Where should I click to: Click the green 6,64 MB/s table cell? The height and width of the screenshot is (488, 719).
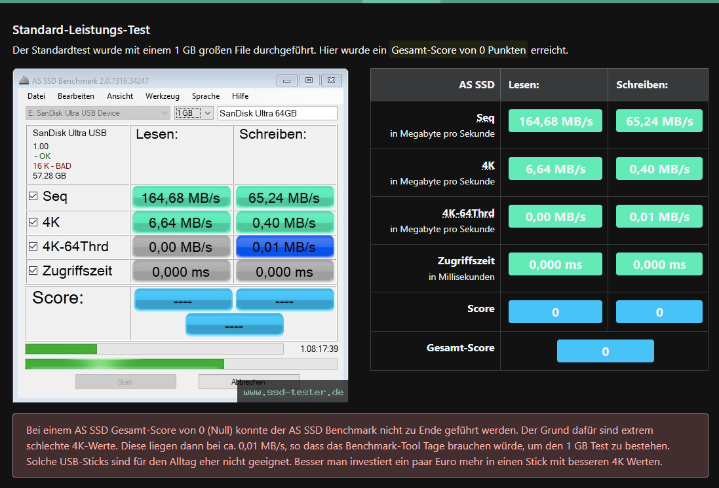pos(555,169)
